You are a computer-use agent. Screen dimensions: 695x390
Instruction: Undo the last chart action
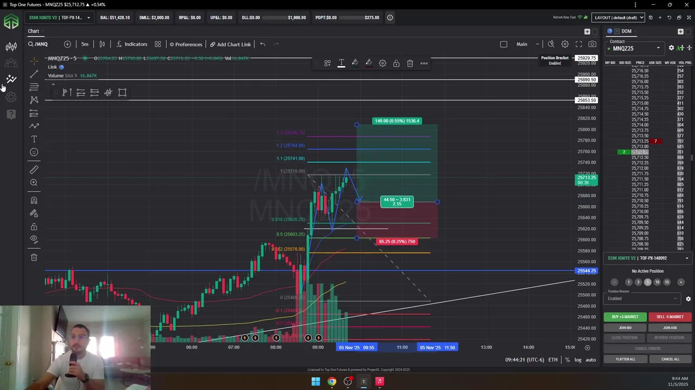pos(262,44)
